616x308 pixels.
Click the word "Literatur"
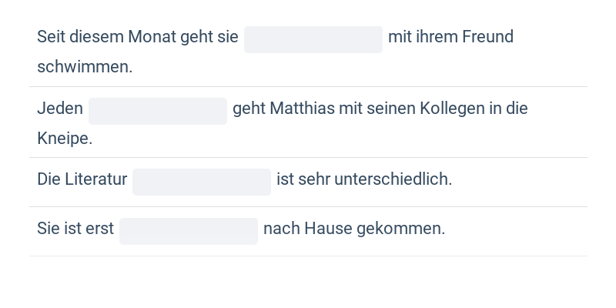pyautogui.click(x=95, y=179)
